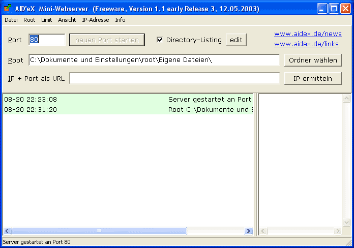Click the log pane right scroll arrow
354x248 pixels.
pyautogui.click(x=249, y=231)
